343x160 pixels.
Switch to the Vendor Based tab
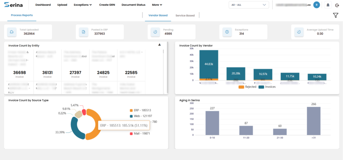(158, 15)
